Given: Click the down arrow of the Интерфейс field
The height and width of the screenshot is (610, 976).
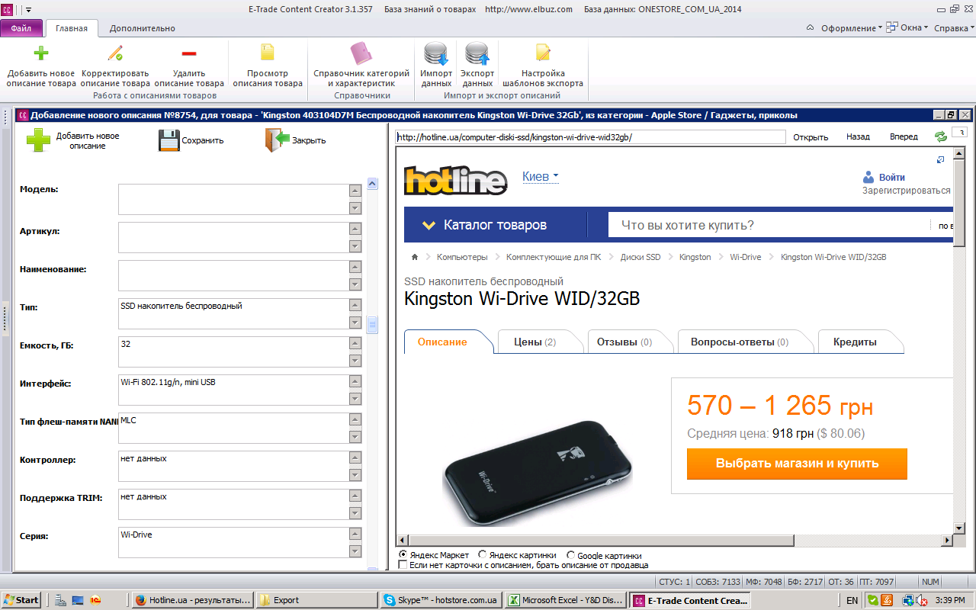Looking at the screenshot, I should point(355,399).
